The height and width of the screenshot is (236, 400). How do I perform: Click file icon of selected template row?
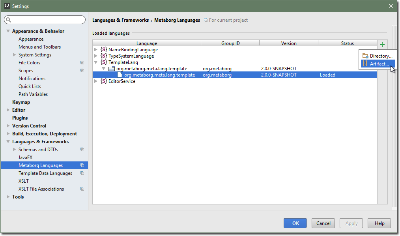tap(120, 75)
